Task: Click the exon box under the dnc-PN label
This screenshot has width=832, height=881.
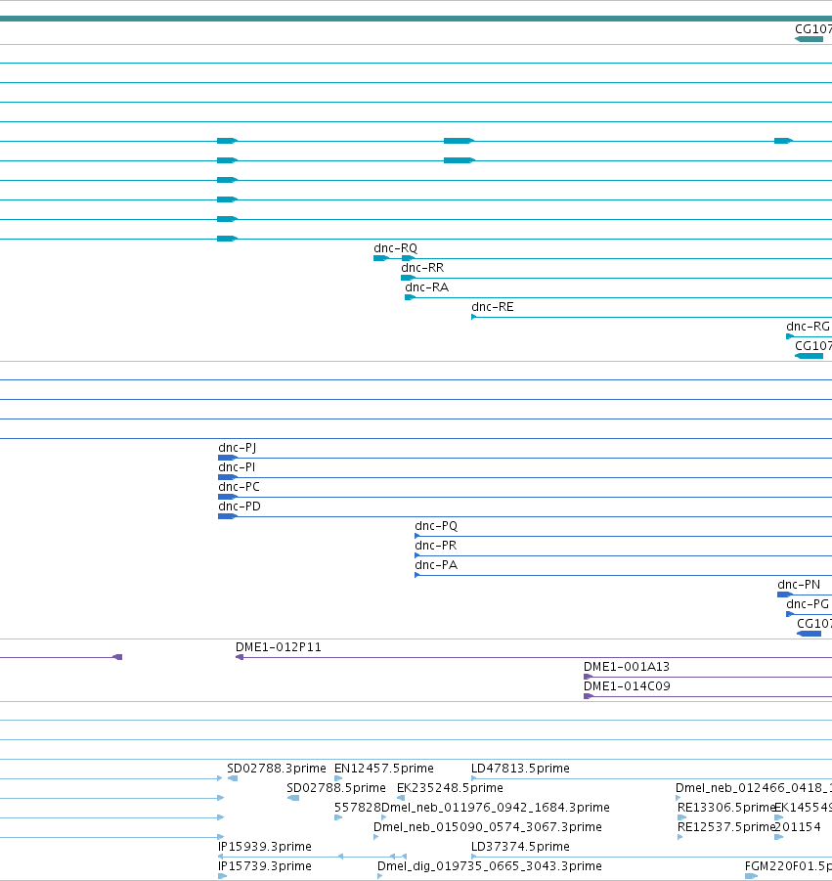Action: pyautogui.click(x=785, y=595)
